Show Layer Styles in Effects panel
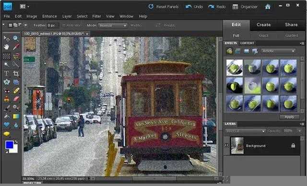 pos(238,51)
